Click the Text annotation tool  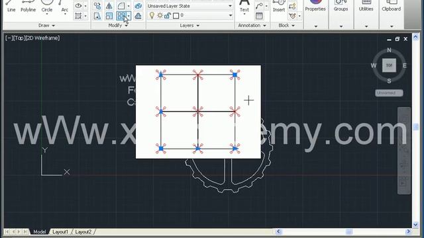point(244,7)
